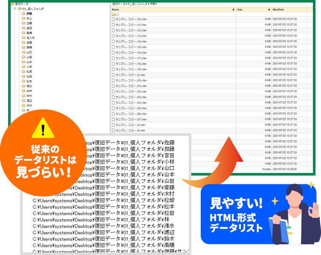This screenshot has height=255, width=321.
Task: Click the folder icon next to 吉田
Action: pyautogui.click(x=24, y=28)
